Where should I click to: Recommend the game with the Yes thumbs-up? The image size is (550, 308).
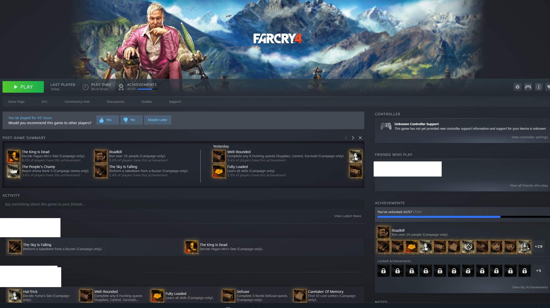107,120
